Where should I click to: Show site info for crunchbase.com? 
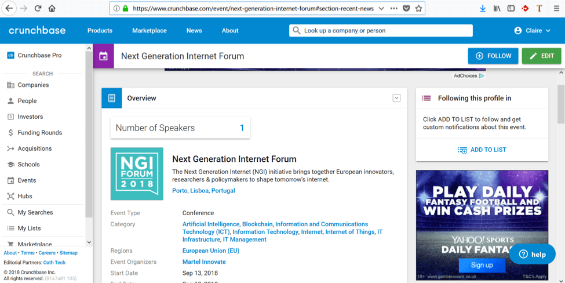[116, 9]
